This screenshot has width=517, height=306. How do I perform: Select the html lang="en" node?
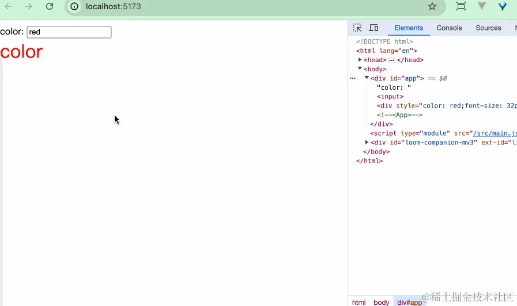386,51
